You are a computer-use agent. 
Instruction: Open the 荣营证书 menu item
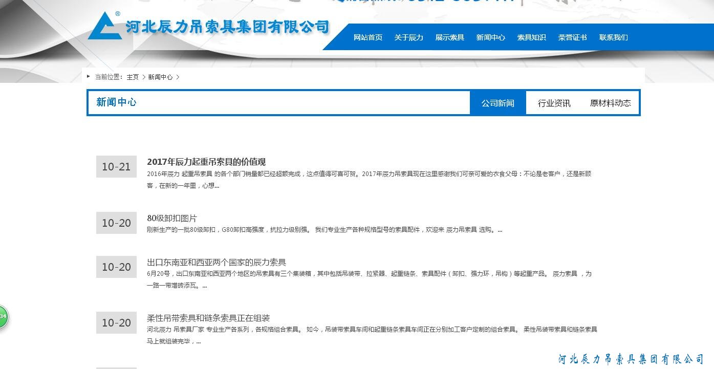click(x=572, y=37)
